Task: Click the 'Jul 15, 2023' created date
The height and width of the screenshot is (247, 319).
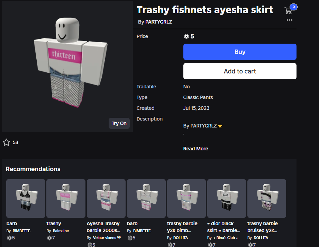Action: [196, 108]
